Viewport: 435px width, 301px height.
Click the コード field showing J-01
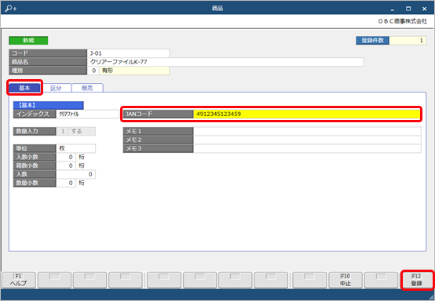129,53
